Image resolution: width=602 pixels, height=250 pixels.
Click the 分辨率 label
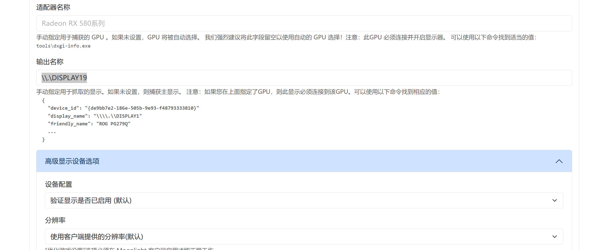click(55, 220)
